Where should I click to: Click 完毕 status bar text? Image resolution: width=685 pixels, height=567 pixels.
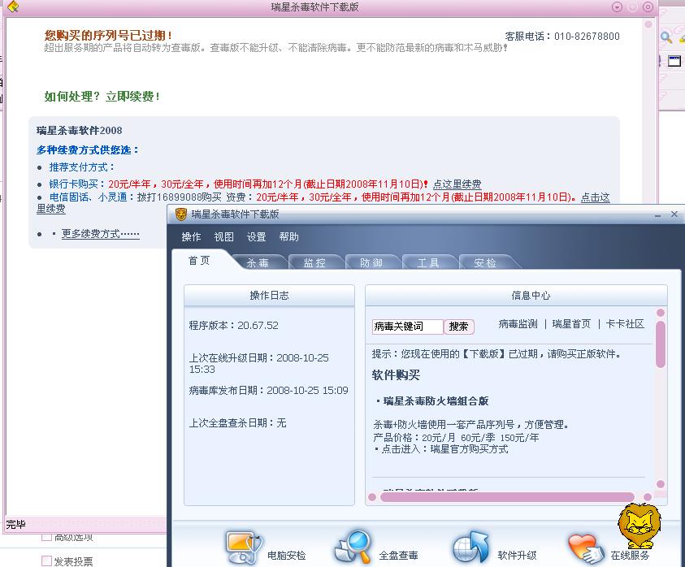pos(15,525)
